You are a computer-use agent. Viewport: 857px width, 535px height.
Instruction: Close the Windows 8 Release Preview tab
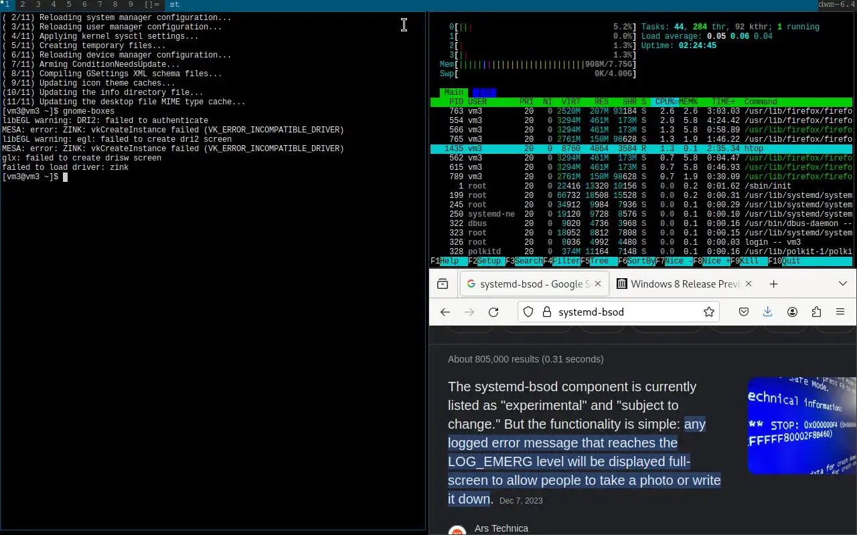coord(749,284)
